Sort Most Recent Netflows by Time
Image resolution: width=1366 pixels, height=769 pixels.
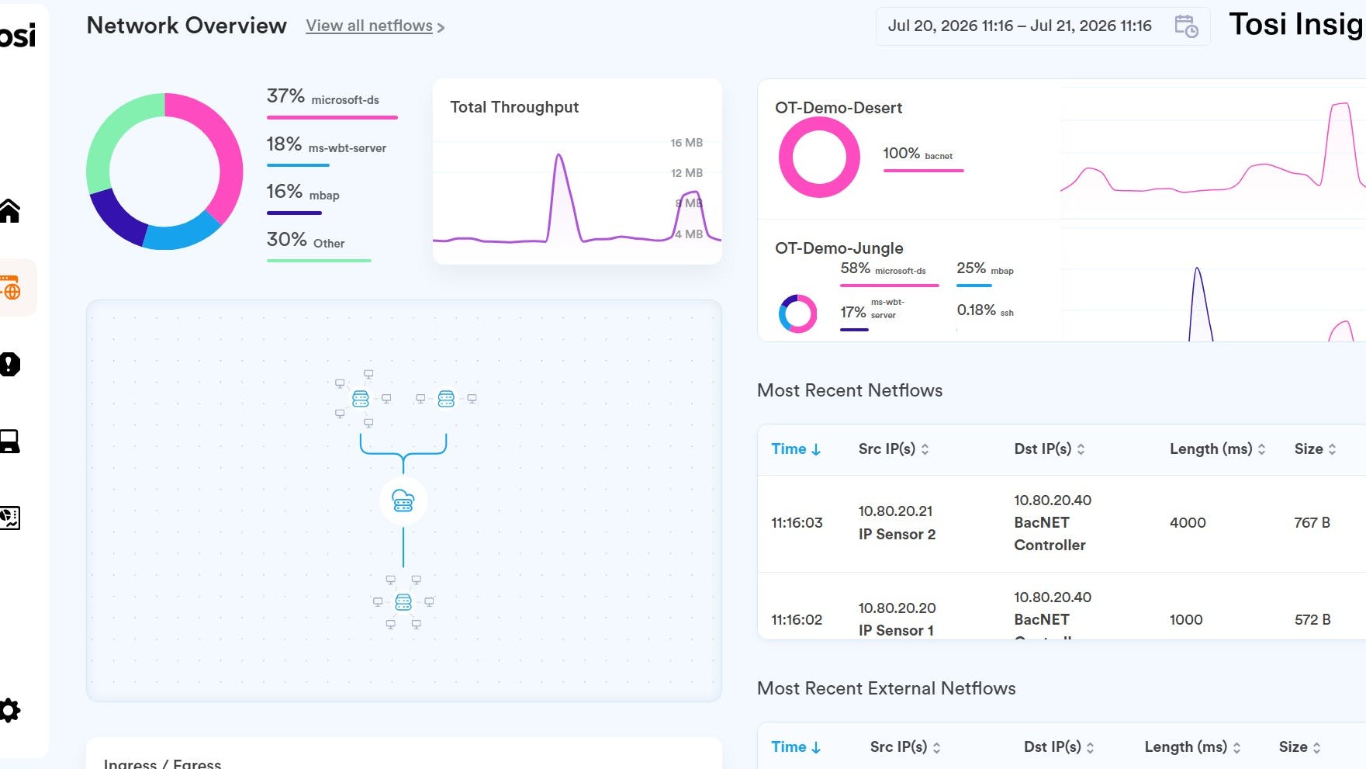796,449
